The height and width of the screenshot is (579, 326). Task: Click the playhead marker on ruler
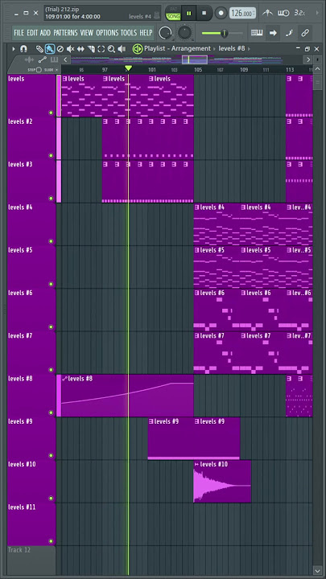pos(128,68)
